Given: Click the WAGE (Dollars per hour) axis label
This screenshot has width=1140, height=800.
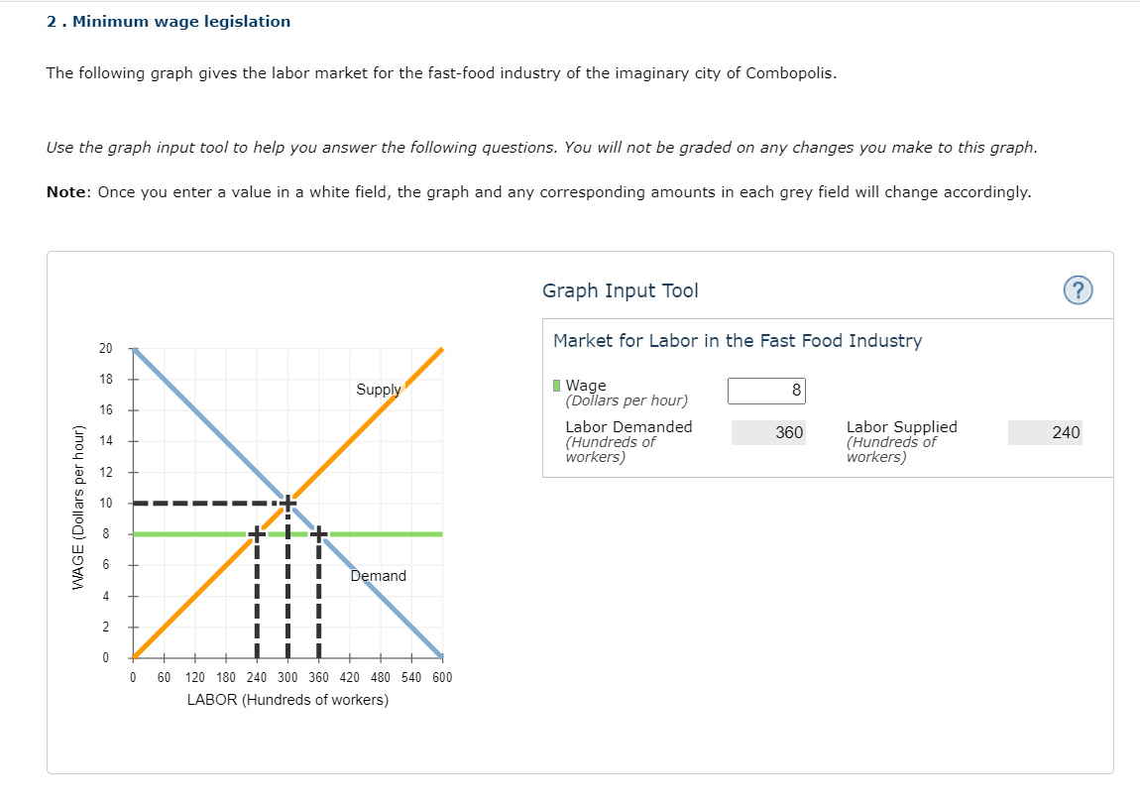Looking at the screenshot, I should [78, 507].
